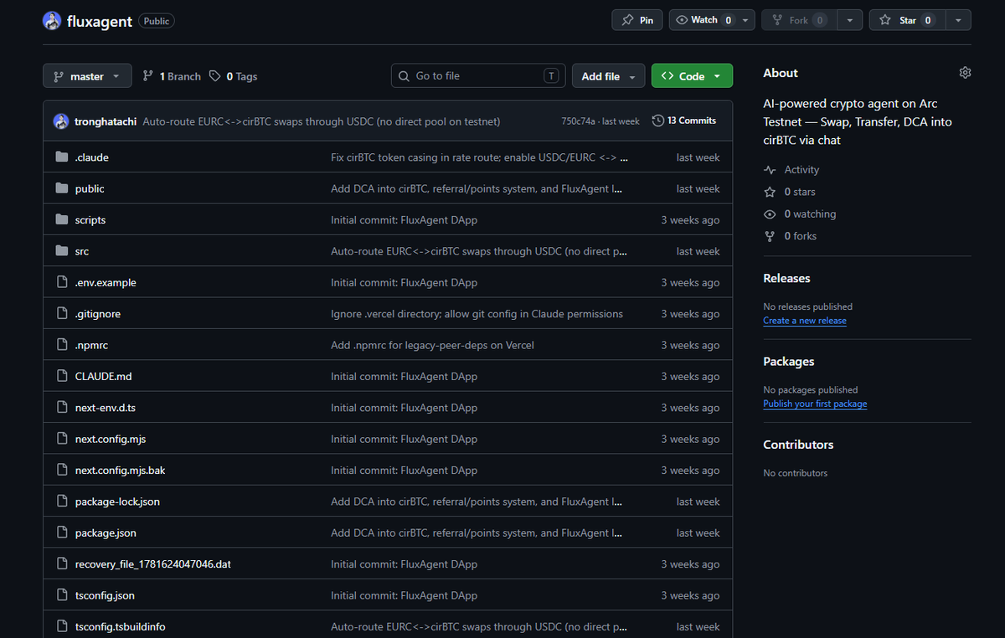Click the forks icon in About

pos(770,236)
